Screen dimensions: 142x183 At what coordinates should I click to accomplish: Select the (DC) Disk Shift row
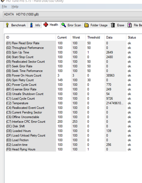73,126
